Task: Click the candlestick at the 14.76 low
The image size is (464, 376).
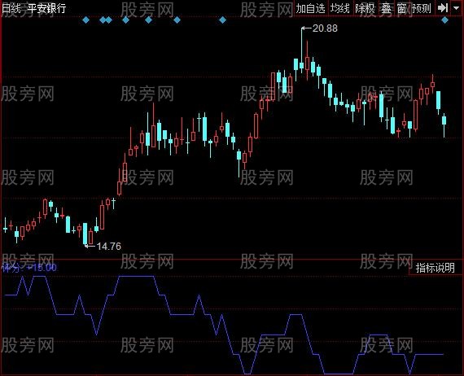Action: click(x=85, y=234)
